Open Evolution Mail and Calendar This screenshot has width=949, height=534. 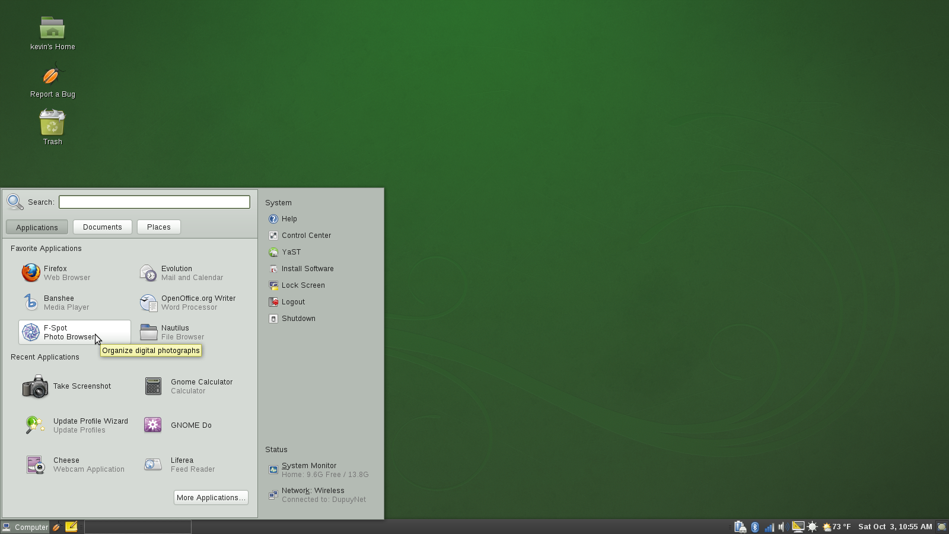point(184,273)
